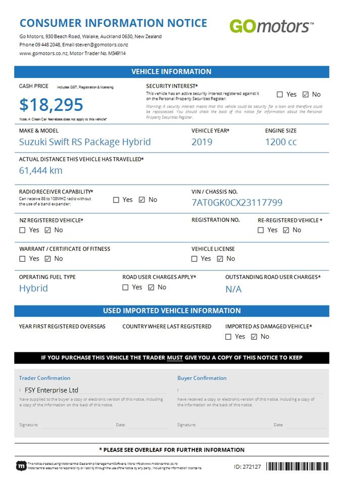Click the Trader Confirmation name field
Viewport: 343px width, 486px height.
93,390
